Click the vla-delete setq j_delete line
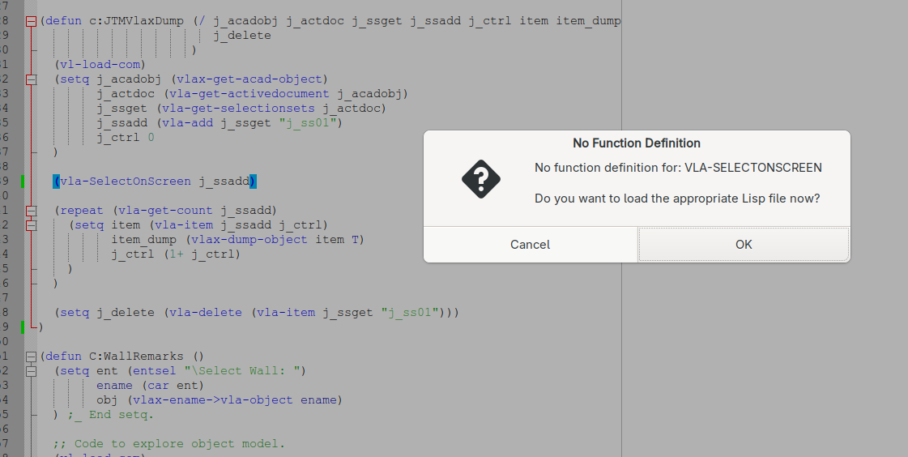908x457 pixels. (x=257, y=313)
